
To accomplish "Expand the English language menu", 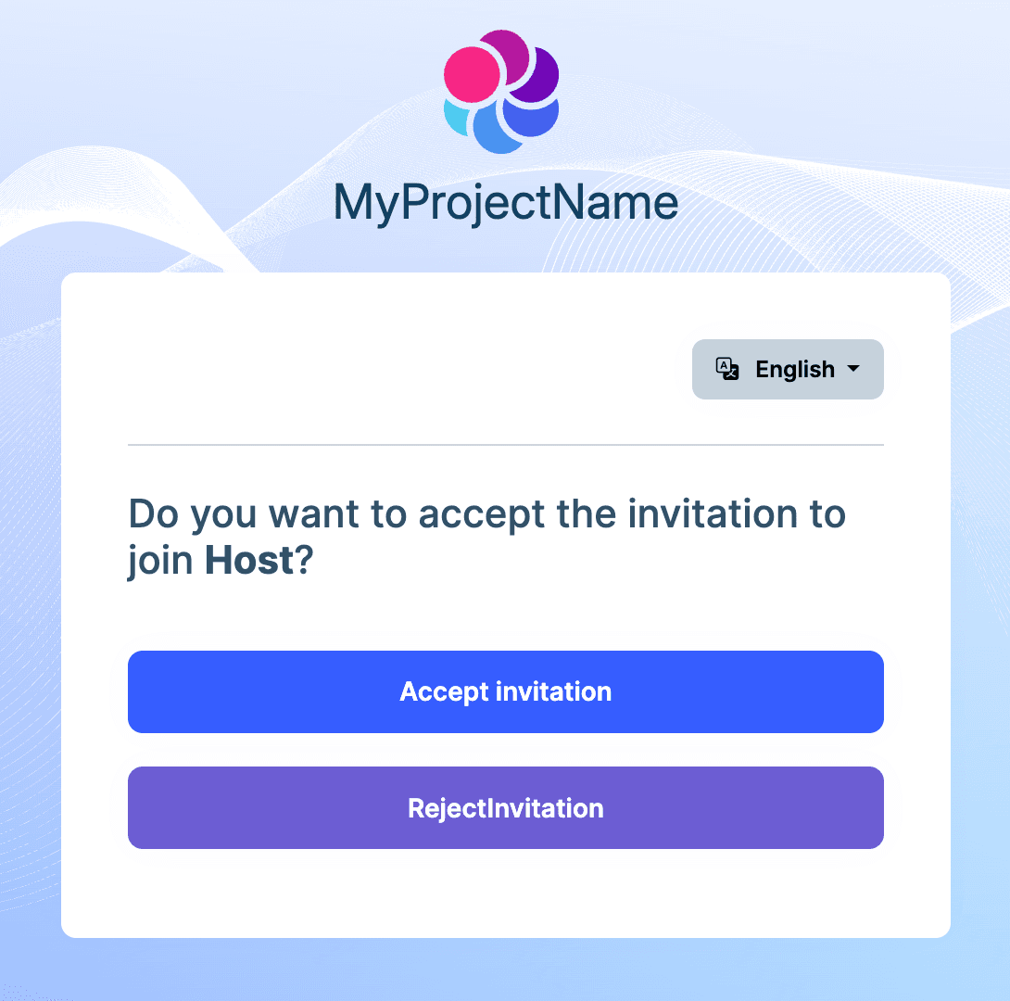I will click(787, 369).
